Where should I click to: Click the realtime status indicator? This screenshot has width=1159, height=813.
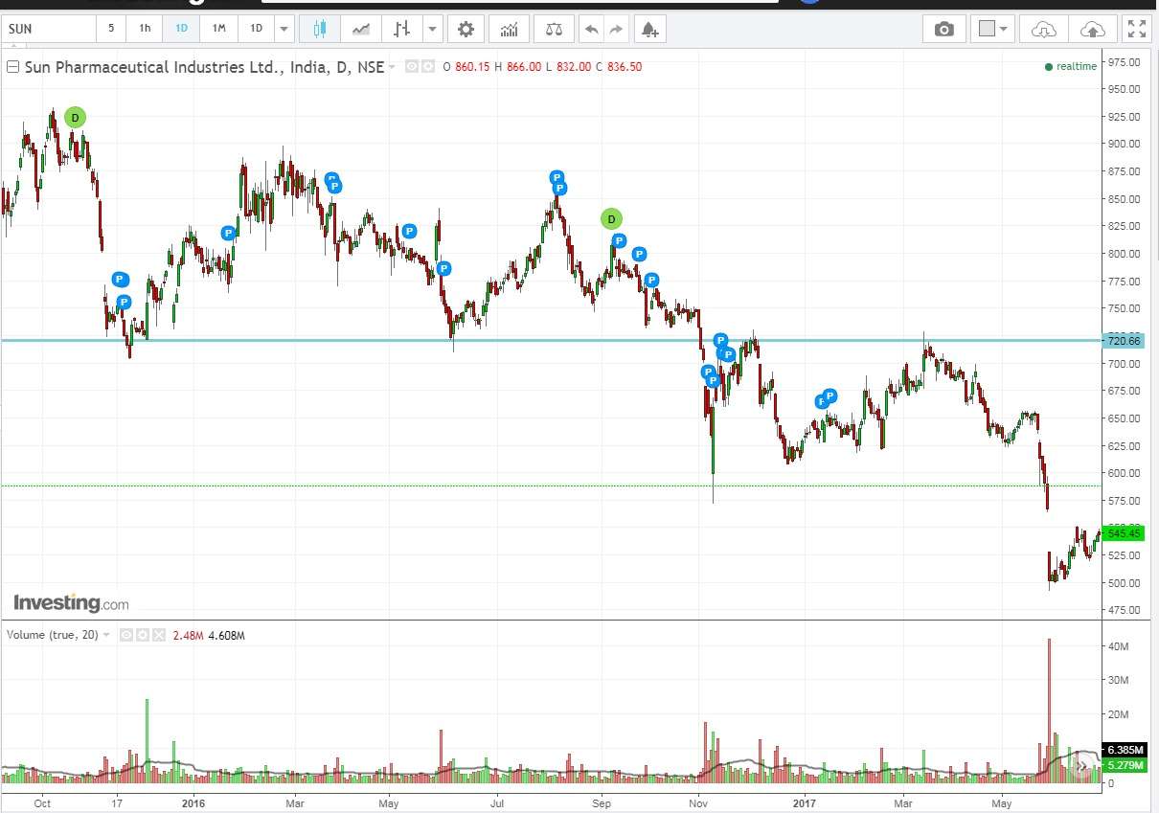tap(1070, 66)
